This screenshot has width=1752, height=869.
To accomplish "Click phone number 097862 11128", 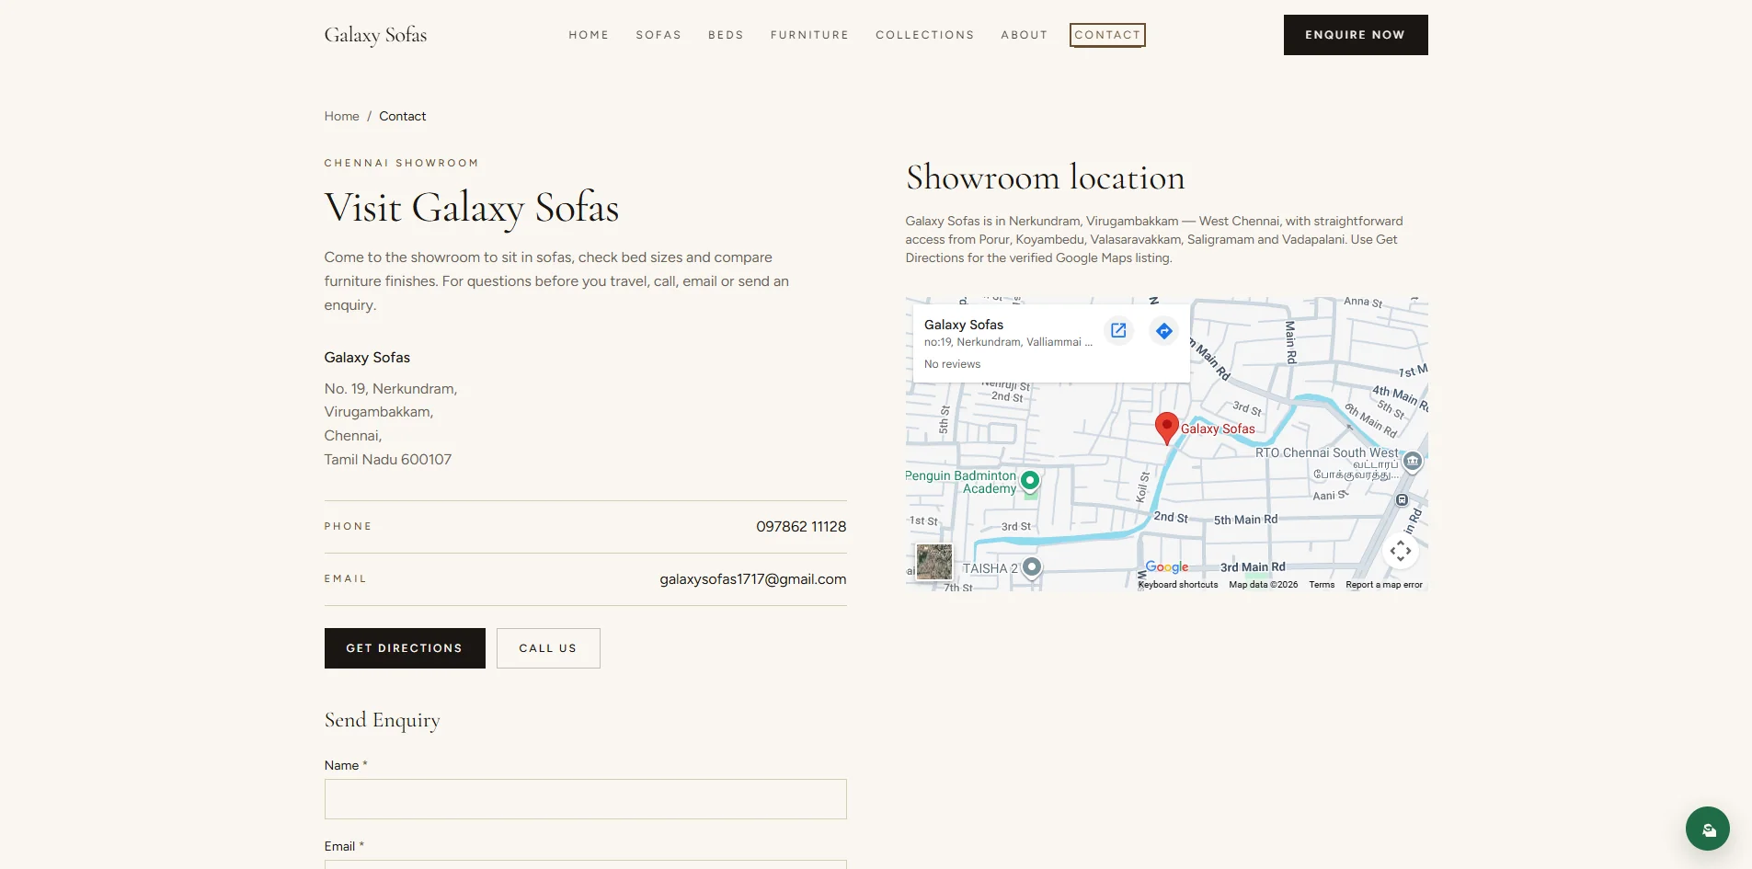I will (x=801, y=527).
